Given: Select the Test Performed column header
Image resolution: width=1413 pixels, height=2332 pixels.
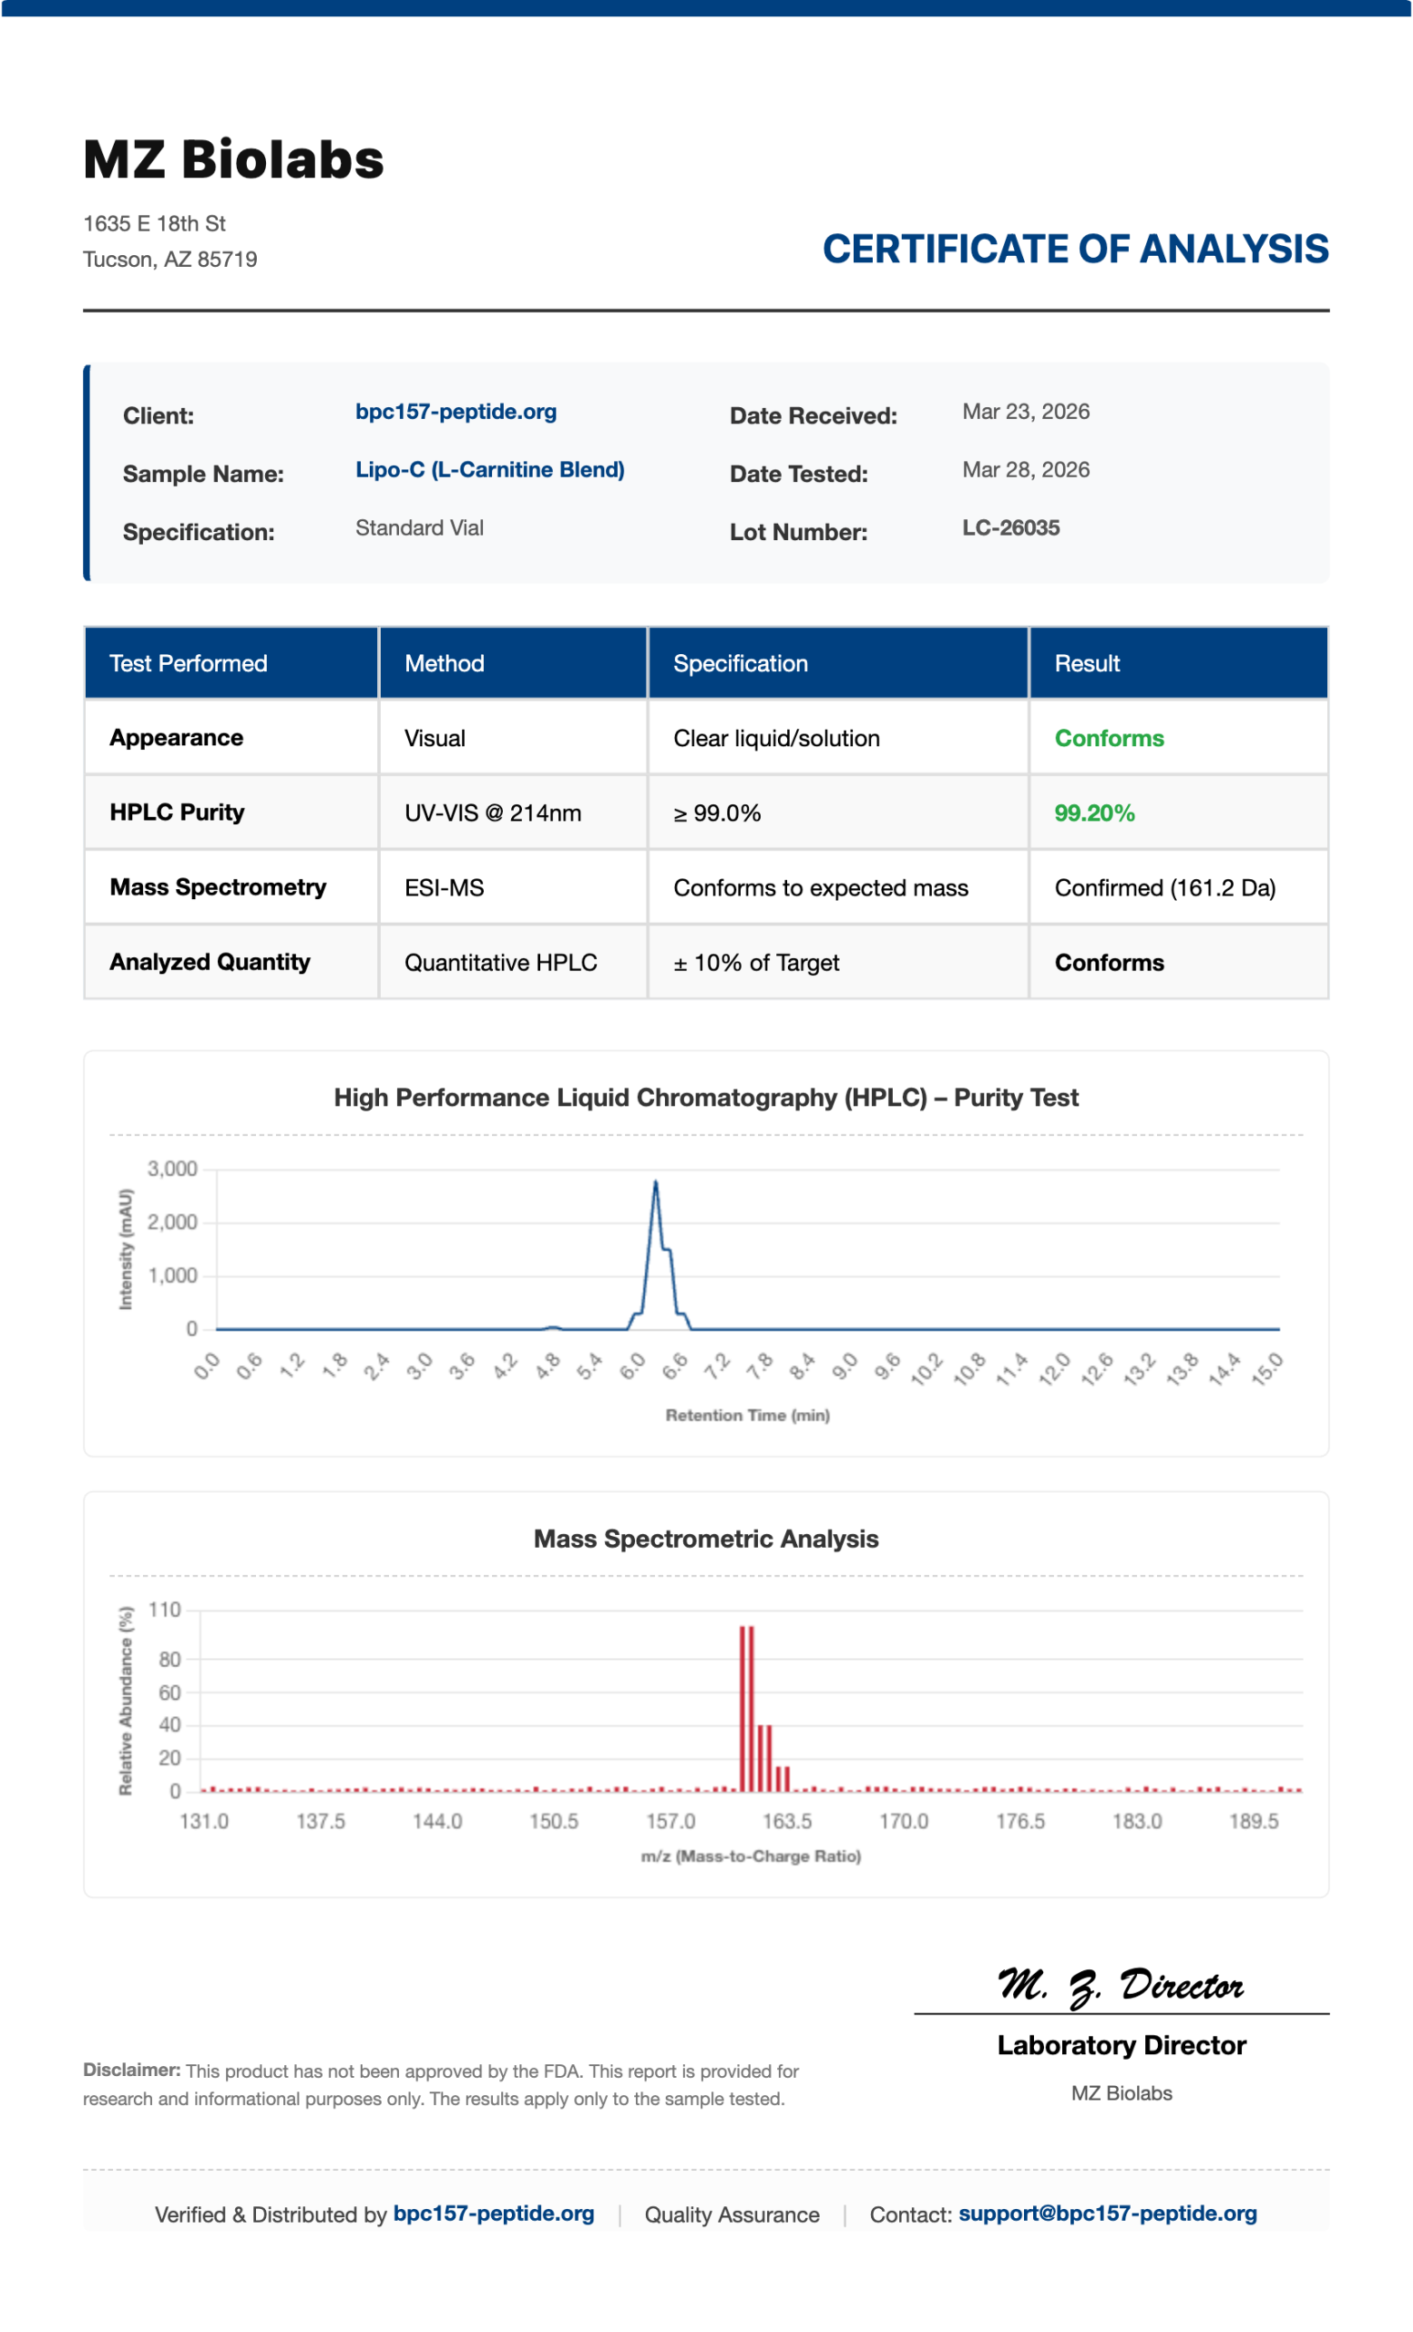Looking at the screenshot, I should (x=230, y=662).
